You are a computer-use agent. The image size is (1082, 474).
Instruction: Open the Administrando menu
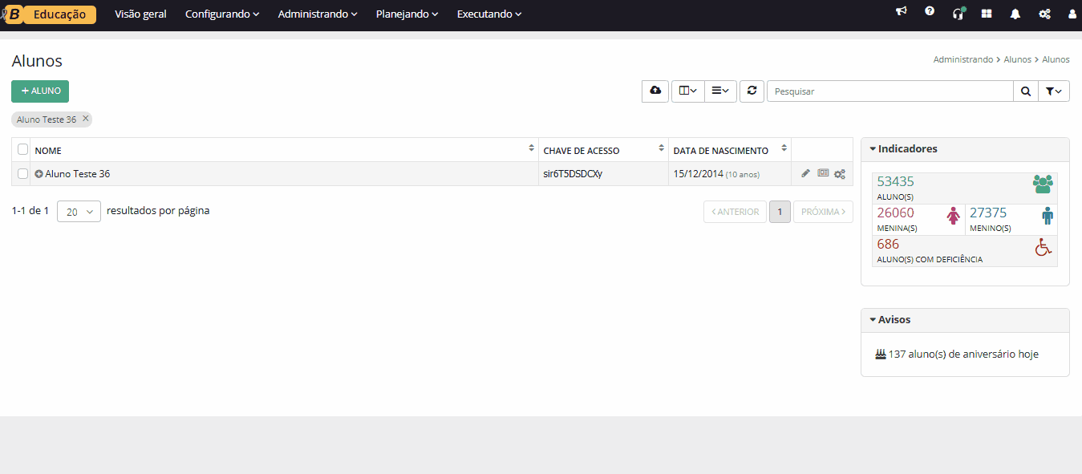coord(317,14)
